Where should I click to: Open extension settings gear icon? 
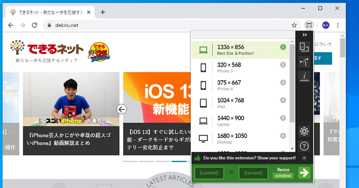(x=305, y=131)
